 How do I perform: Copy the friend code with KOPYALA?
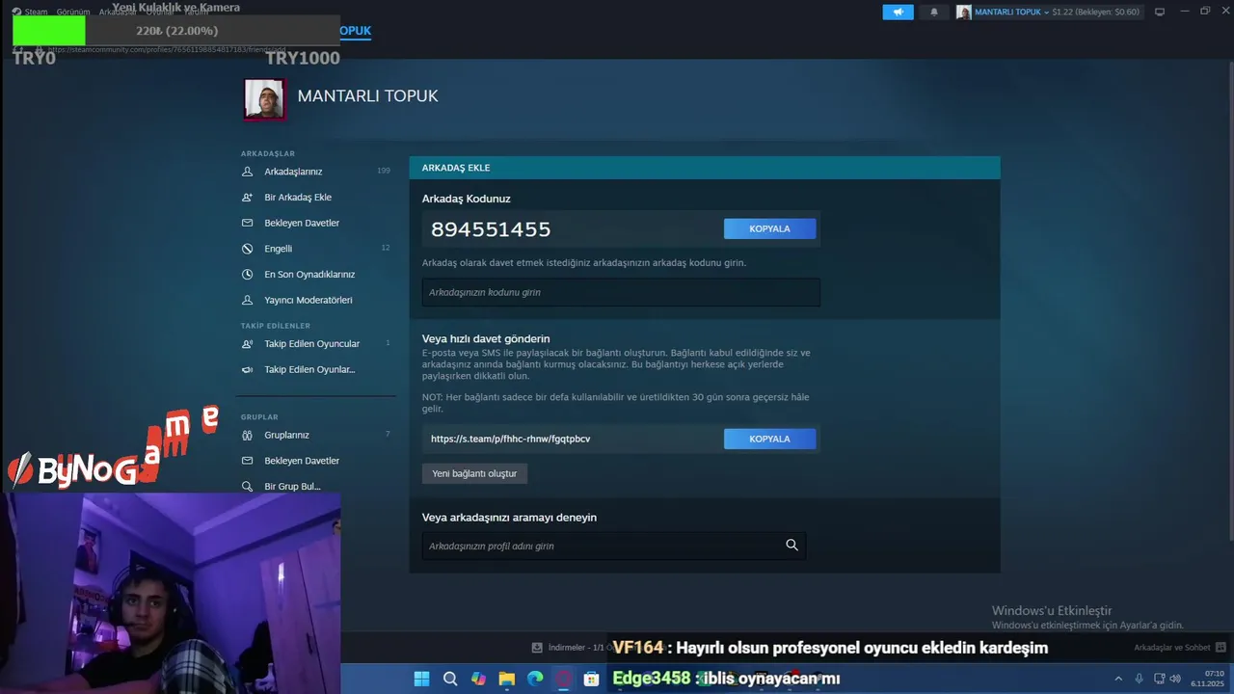tap(769, 228)
